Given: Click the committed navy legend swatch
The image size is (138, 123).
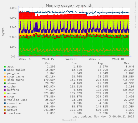Looking at the screenshot, I should (x=5, y=103).
